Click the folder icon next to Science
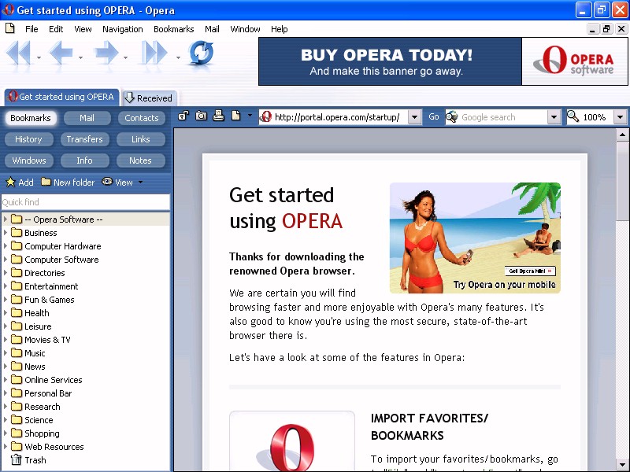The image size is (630, 472). (x=17, y=420)
